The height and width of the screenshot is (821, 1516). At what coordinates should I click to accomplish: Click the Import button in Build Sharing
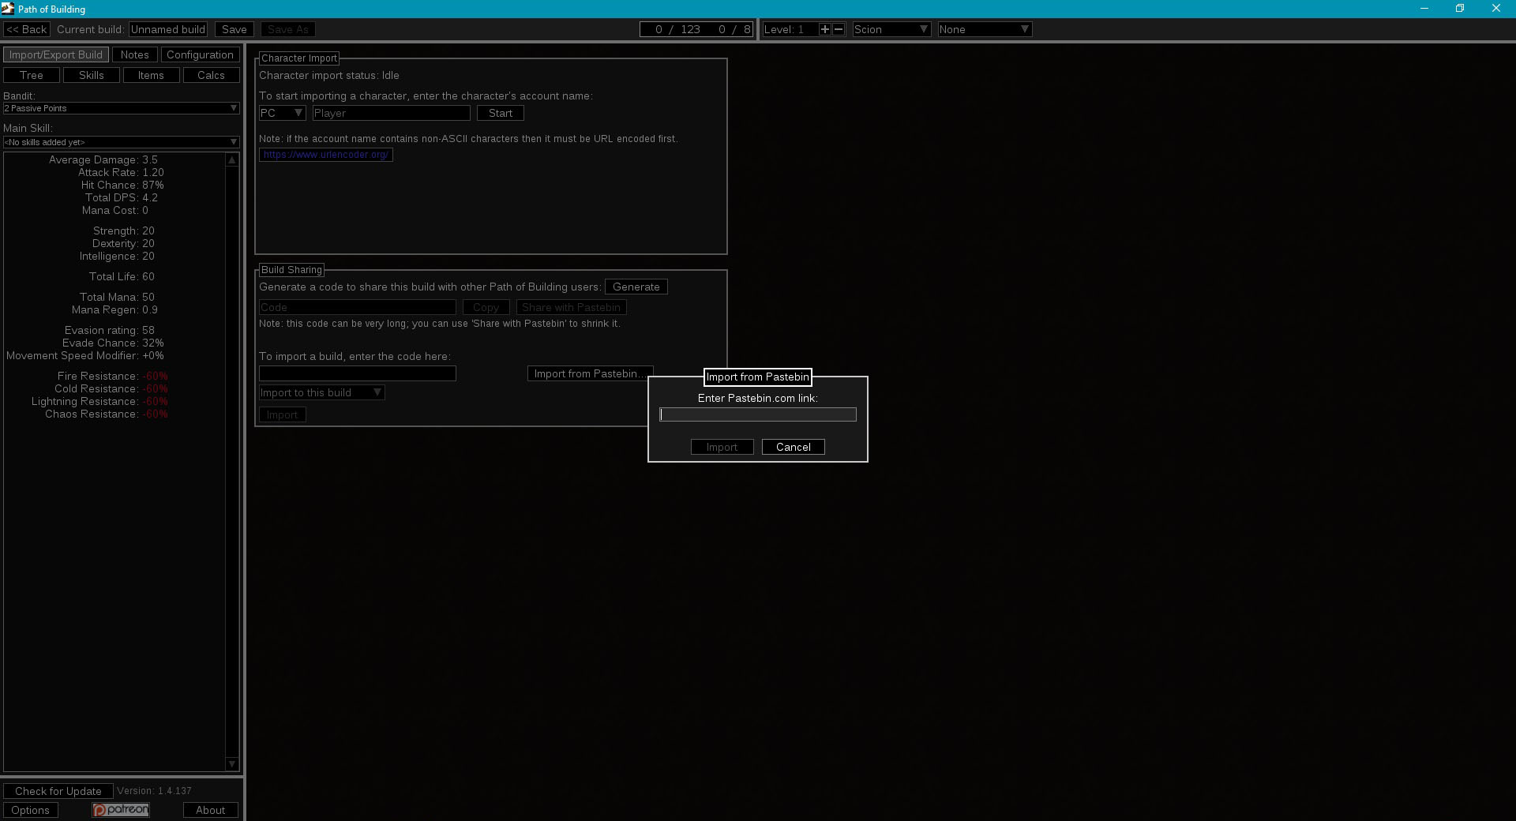coord(283,414)
